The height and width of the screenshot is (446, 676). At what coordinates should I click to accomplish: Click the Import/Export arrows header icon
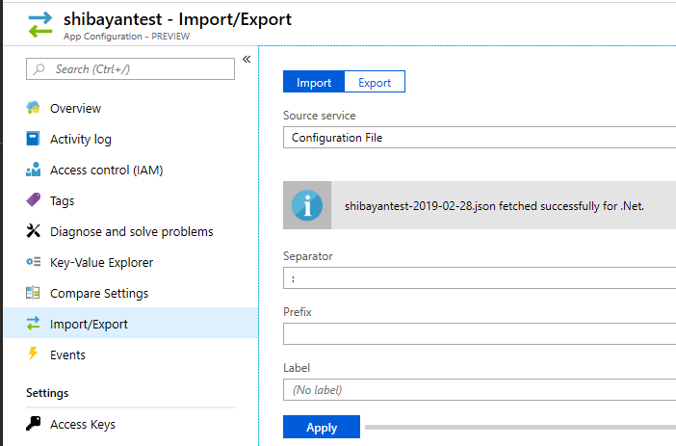[x=40, y=25]
